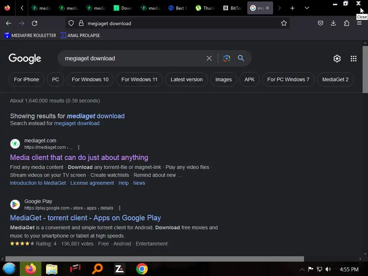Image resolution: width=368 pixels, height=276 pixels.
Task: Reload the page
Action: [x=34, y=23]
